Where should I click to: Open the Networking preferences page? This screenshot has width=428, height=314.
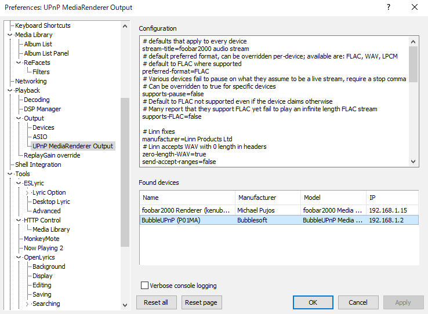(x=31, y=81)
